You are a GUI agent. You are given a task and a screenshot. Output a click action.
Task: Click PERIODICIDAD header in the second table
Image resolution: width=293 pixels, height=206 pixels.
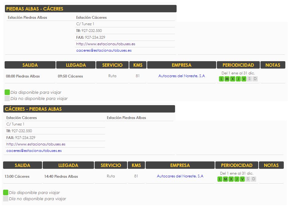tap(236, 165)
